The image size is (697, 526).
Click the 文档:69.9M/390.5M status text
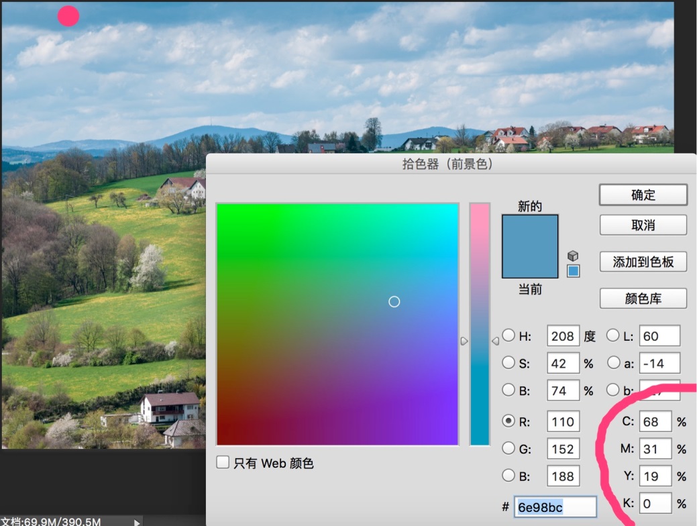click(x=51, y=521)
